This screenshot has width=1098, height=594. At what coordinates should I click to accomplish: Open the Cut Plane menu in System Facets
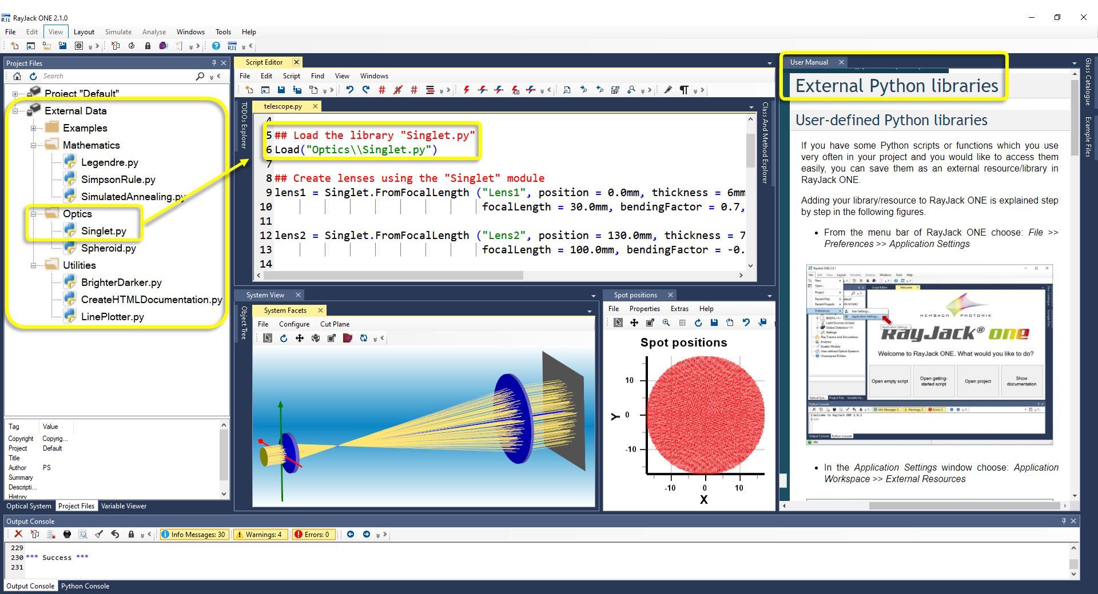click(x=335, y=324)
